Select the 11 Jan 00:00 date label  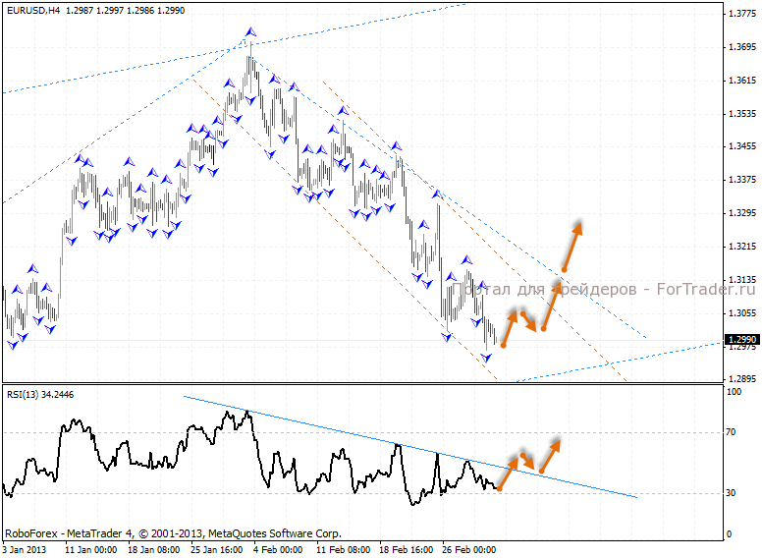pos(90,550)
